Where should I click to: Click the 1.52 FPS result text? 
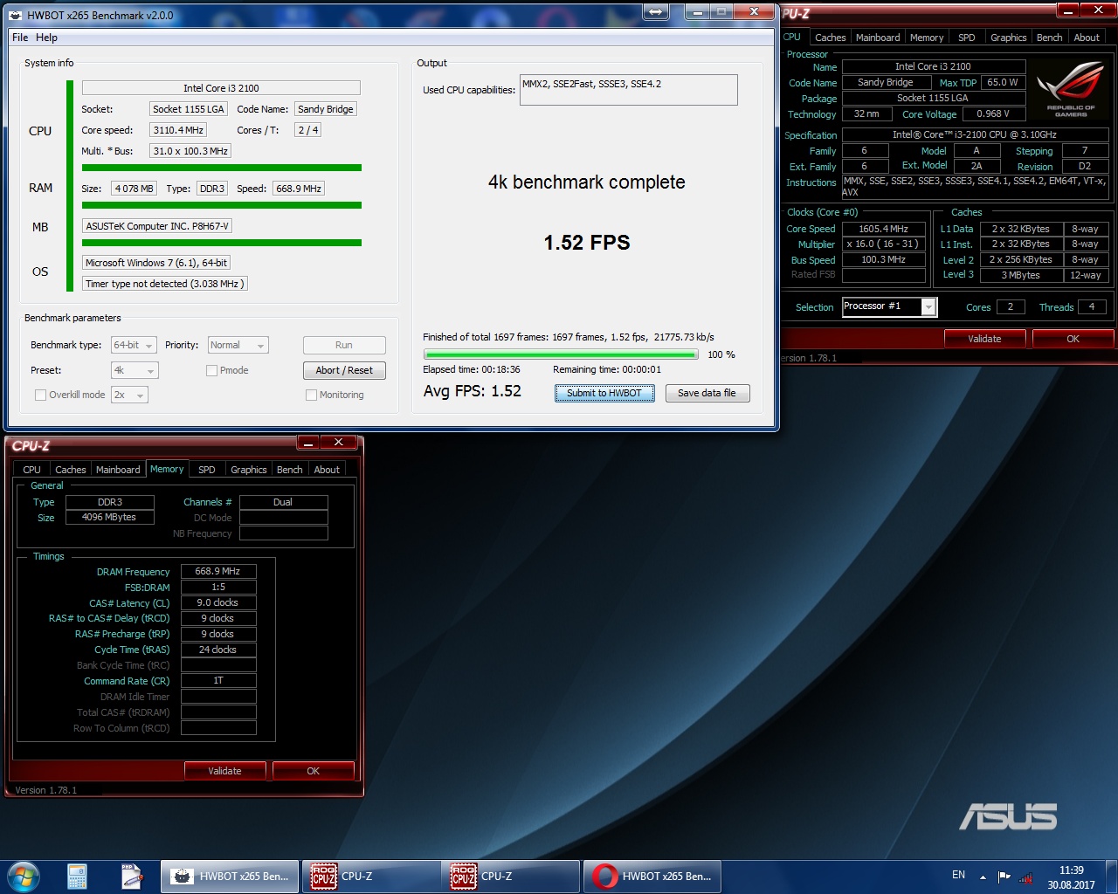(x=587, y=243)
